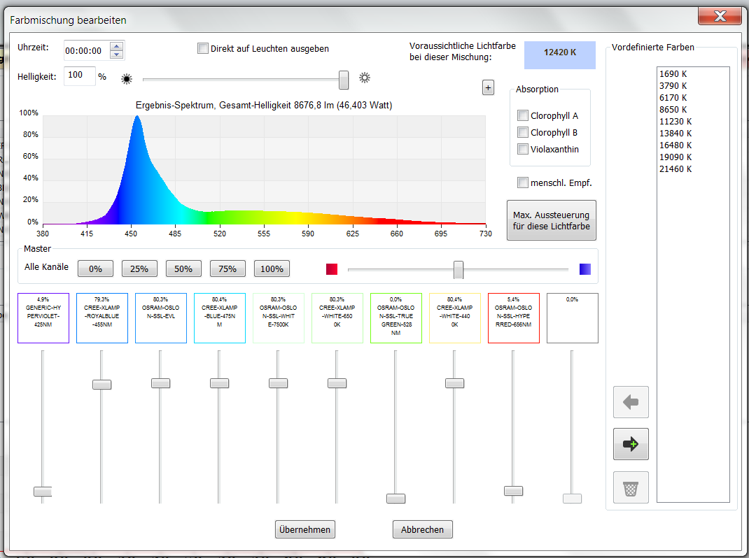Image resolution: width=749 pixels, height=558 pixels.
Task: Click 'Max. Aussteuerung für diese Lichtfarbe' button
Action: (551, 220)
